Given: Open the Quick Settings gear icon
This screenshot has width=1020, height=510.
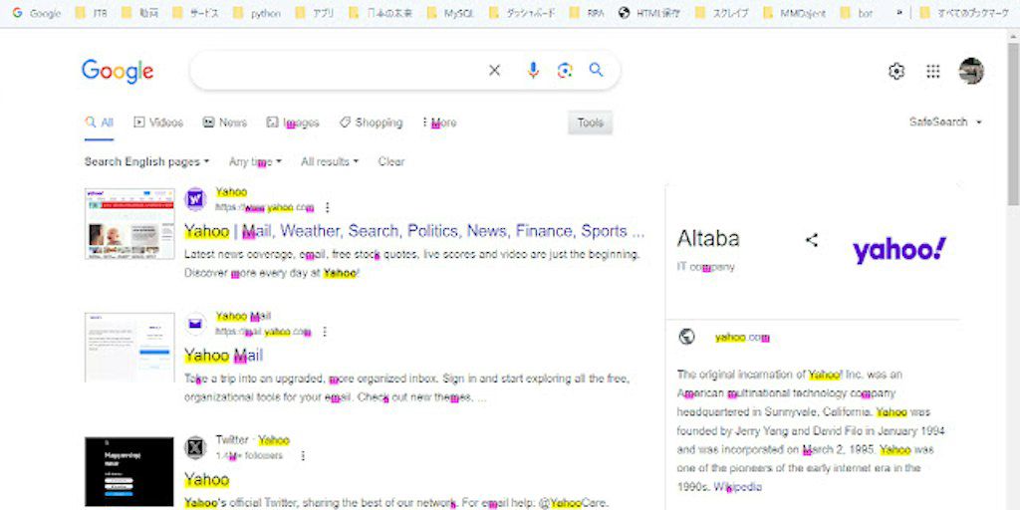Looking at the screenshot, I should click(896, 71).
